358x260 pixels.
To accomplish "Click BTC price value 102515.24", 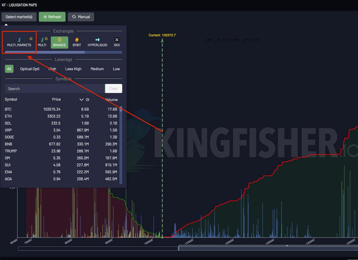I will [x=52, y=109].
